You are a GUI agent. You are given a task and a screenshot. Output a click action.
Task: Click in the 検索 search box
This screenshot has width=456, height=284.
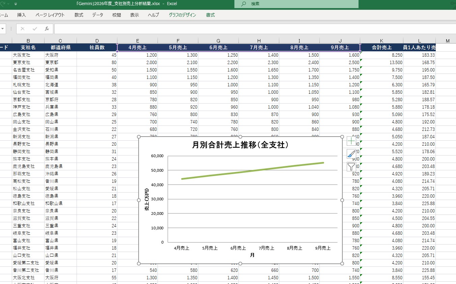[x=296, y=4]
